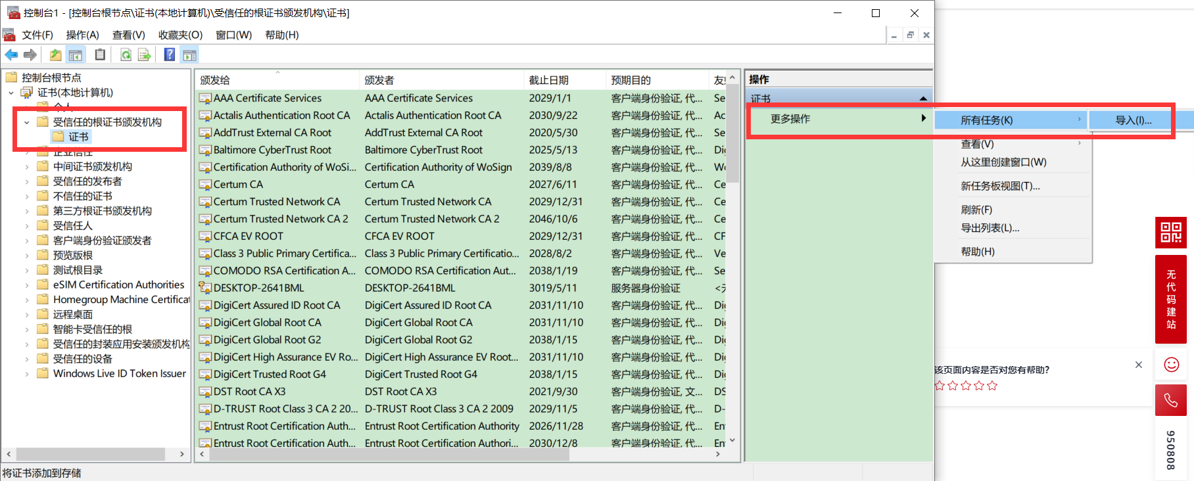Click the smiley face feedback icon

point(1171,365)
